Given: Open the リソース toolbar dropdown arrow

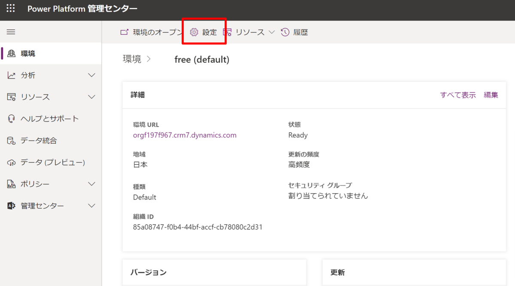Looking at the screenshot, I should (271, 32).
